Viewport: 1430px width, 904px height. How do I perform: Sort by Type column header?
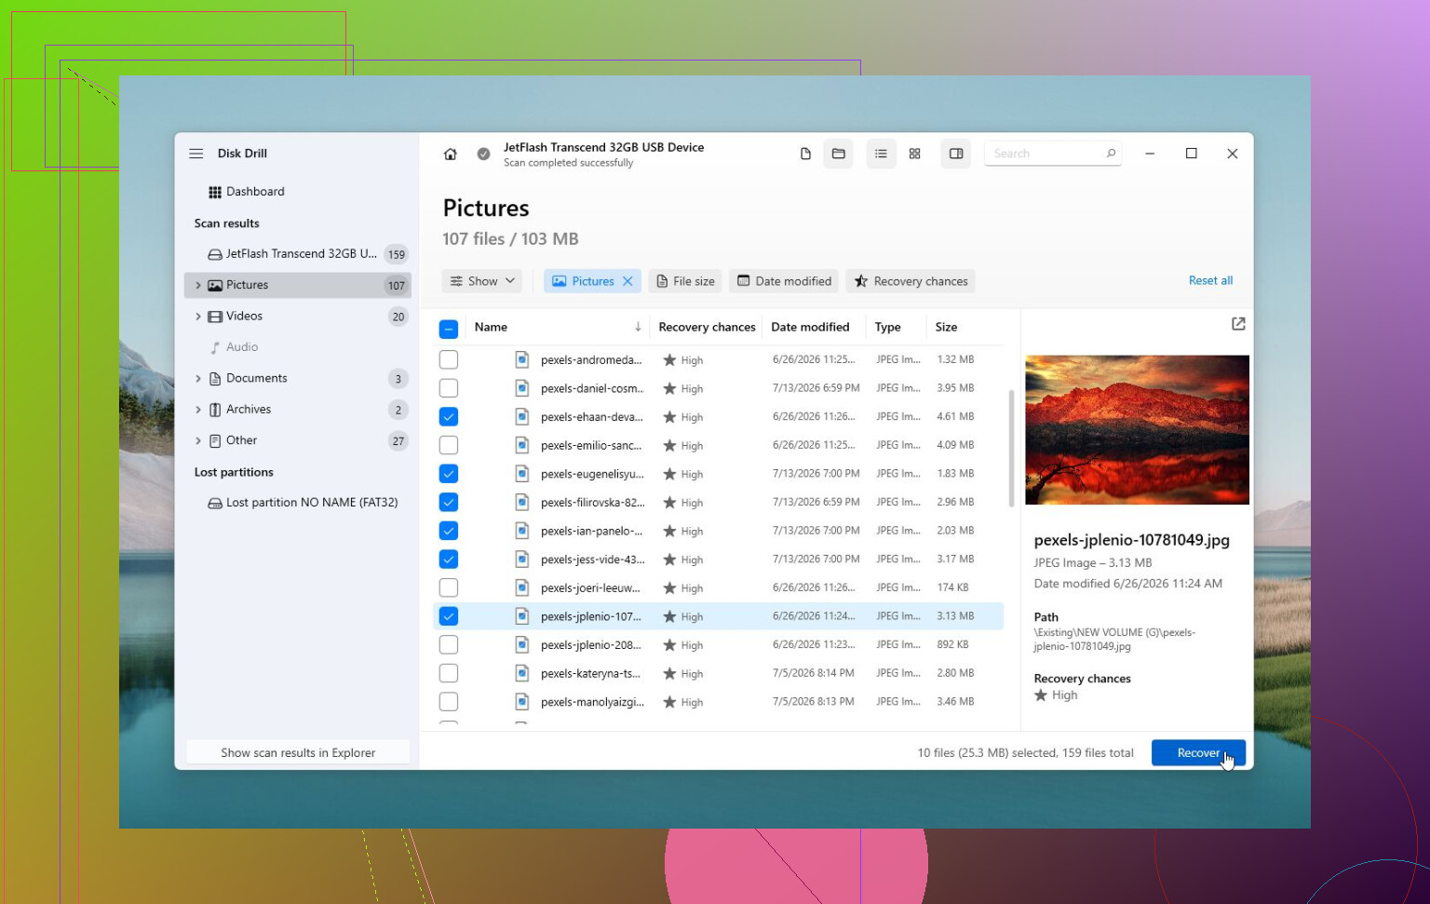[x=887, y=327]
